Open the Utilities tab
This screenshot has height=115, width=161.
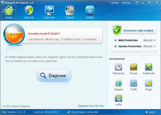(90, 12)
